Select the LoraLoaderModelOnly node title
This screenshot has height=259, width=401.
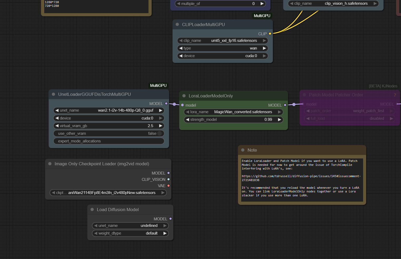[x=211, y=96]
